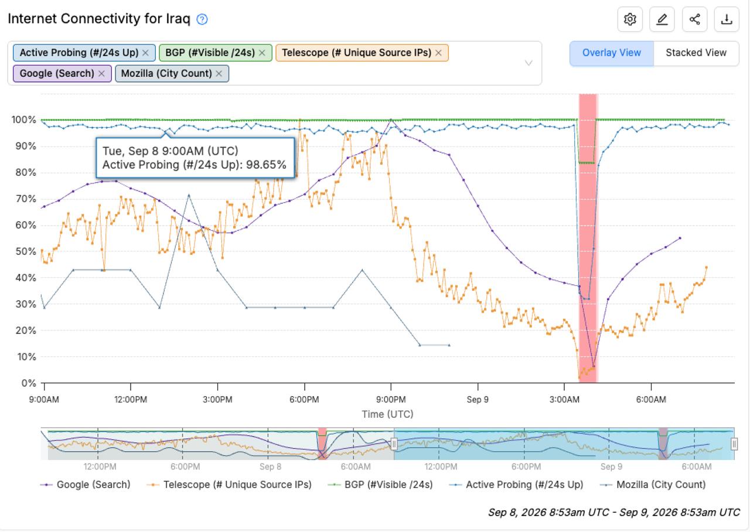Click the download chart icon
The height and width of the screenshot is (532, 750).
point(727,19)
